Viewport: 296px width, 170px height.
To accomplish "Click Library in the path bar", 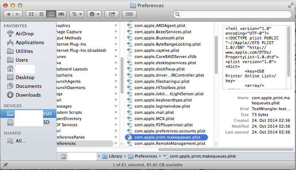I will point(112,156).
